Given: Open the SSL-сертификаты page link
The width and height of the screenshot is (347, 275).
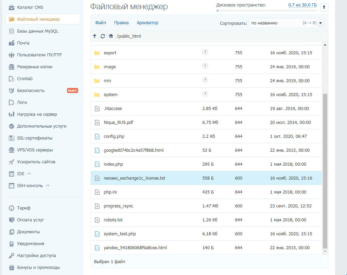Looking at the screenshot, I should click(x=35, y=138).
